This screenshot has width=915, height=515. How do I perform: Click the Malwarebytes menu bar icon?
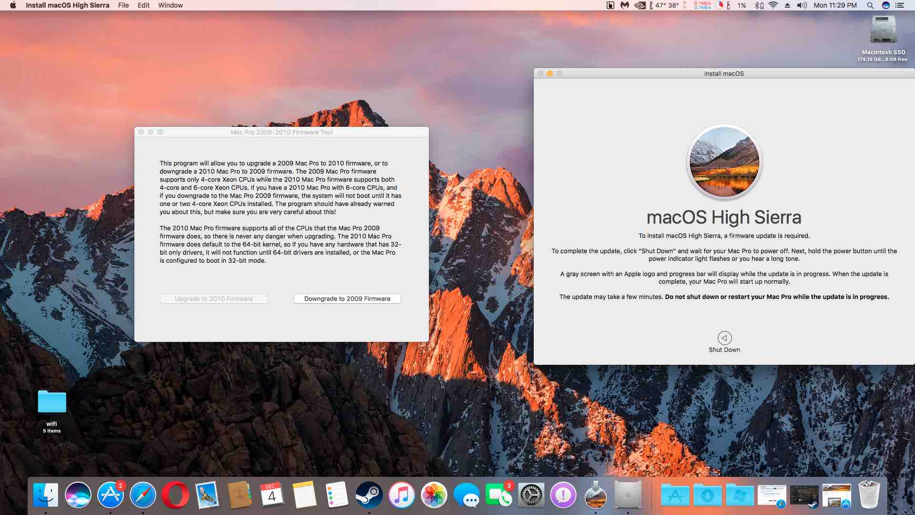pyautogui.click(x=625, y=5)
